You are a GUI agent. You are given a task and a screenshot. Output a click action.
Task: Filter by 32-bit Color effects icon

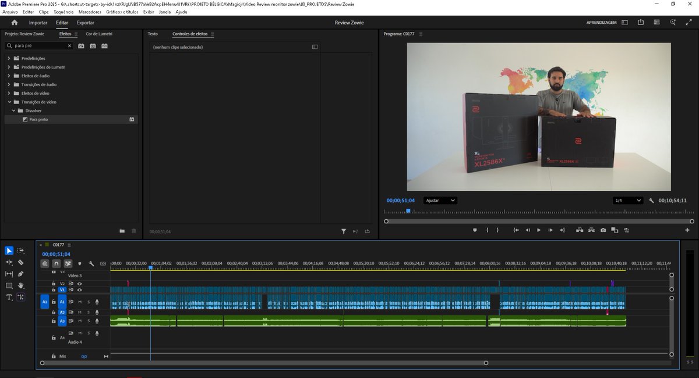(93, 45)
